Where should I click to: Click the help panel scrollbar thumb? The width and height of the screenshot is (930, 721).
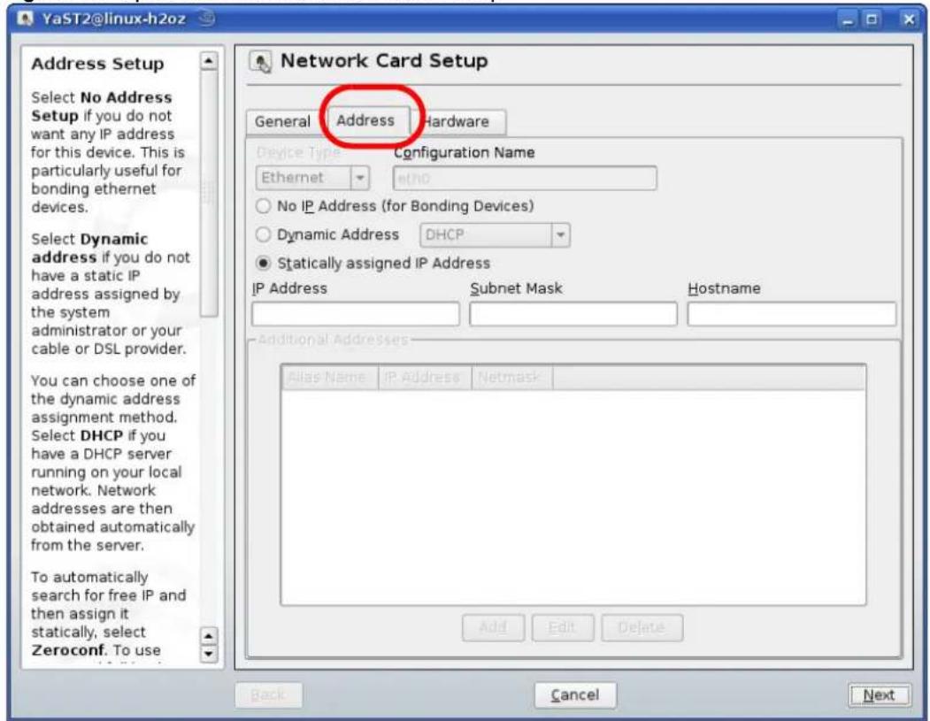click(209, 193)
